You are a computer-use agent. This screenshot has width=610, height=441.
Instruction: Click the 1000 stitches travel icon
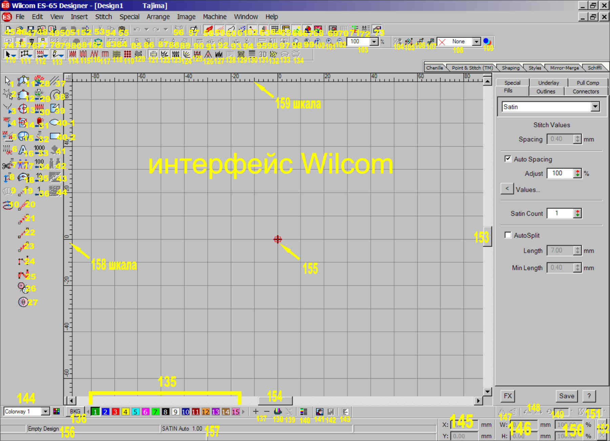pyautogui.click(x=39, y=150)
